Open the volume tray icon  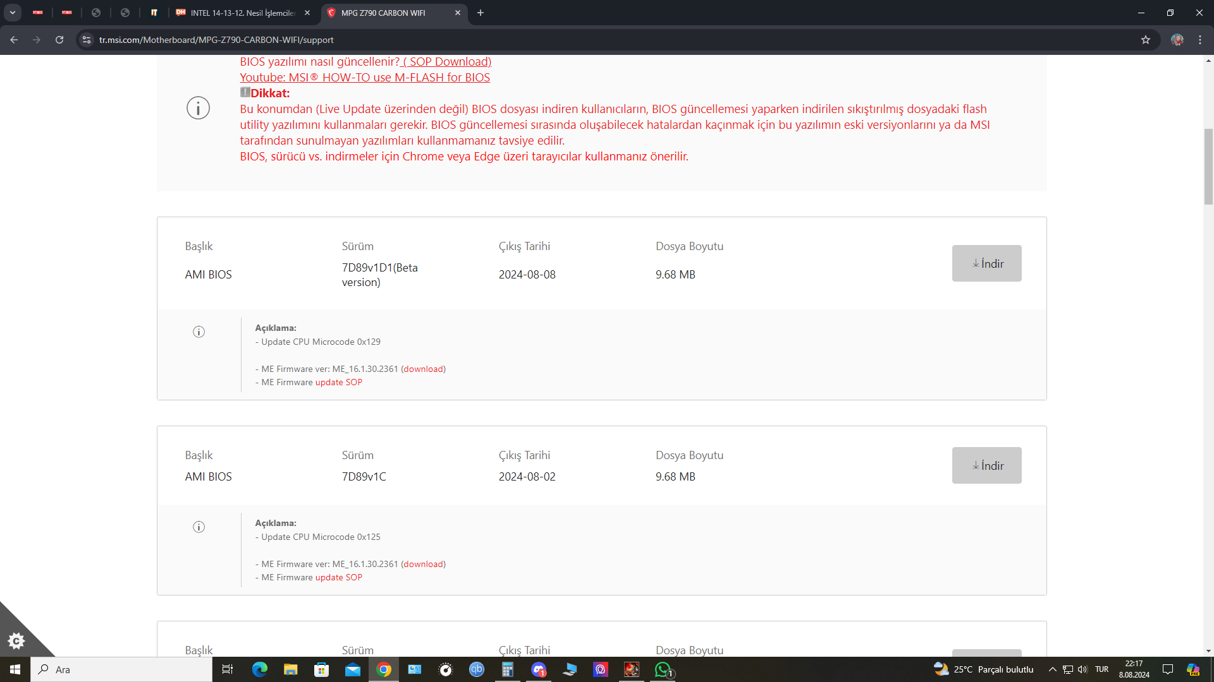click(1082, 669)
